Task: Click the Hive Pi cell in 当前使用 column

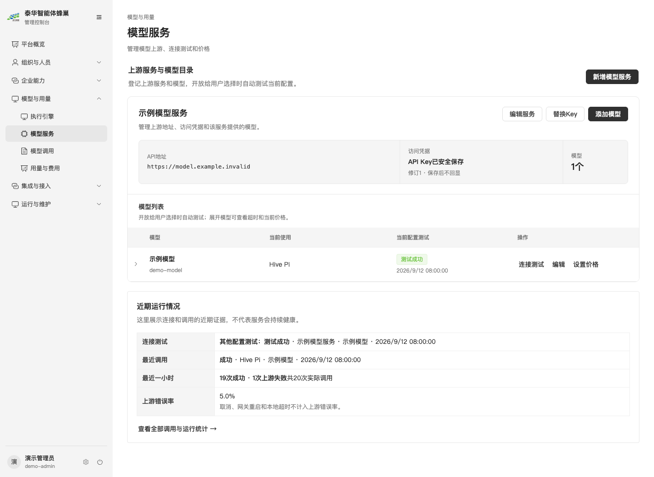Action: coord(279,264)
